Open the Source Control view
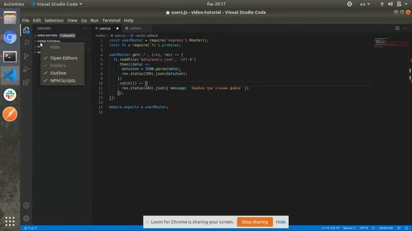This screenshot has width=412, height=231. tap(26, 56)
